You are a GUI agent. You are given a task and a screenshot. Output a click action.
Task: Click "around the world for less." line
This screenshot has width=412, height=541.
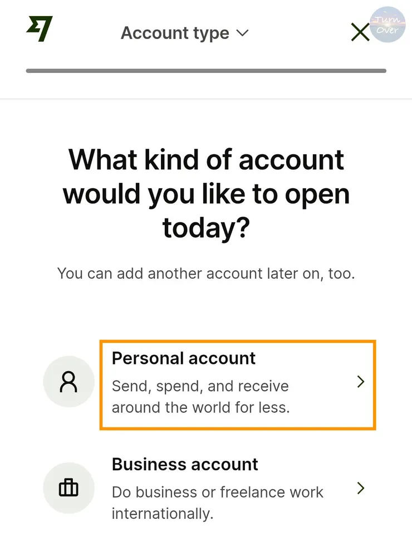[200, 407]
